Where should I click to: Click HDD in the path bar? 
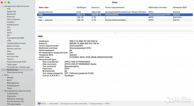tap(107, 104)
